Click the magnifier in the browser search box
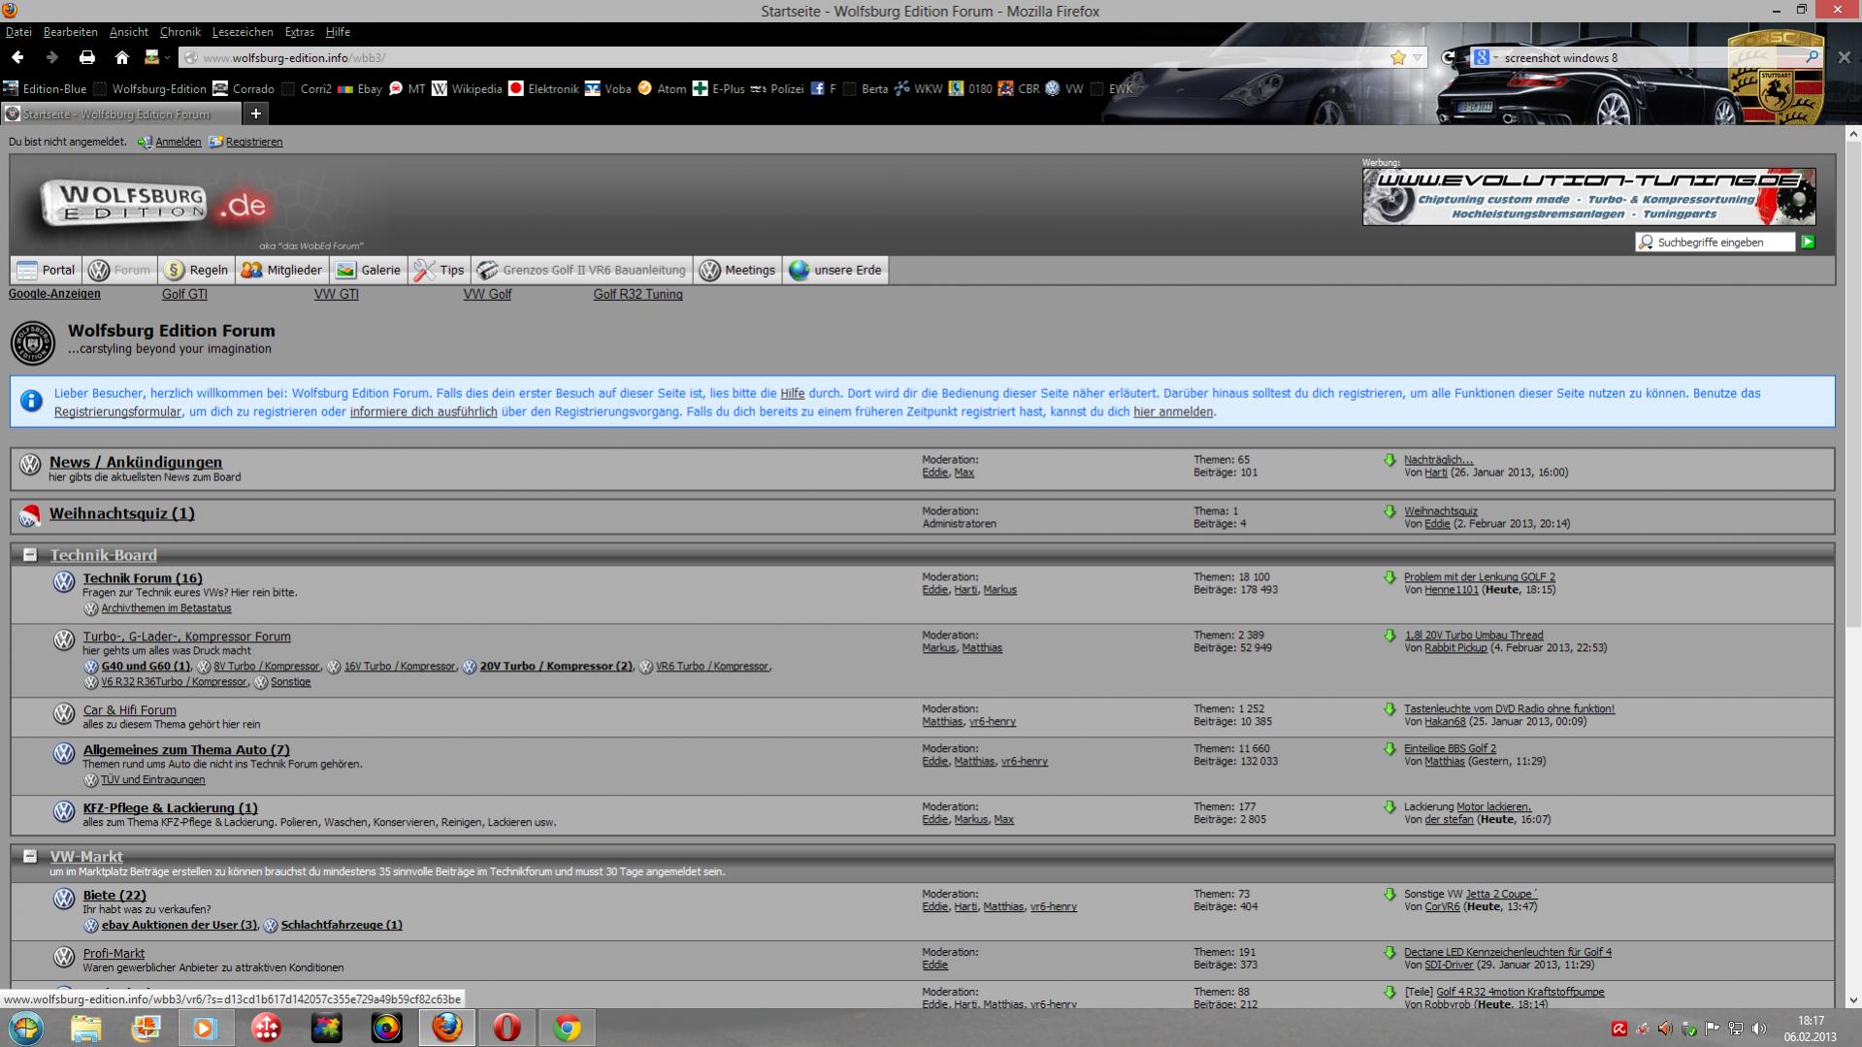The image size is (1862, 1047). (1811, 57)
